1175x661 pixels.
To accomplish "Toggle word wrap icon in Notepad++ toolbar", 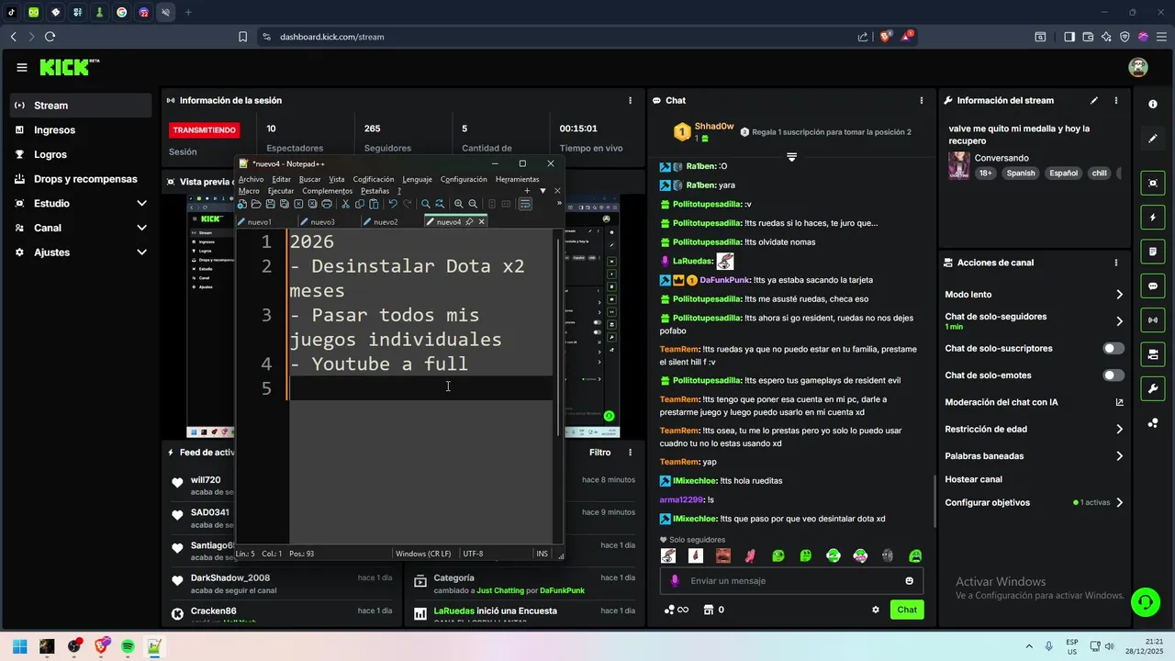I will (x=525, y=204).
